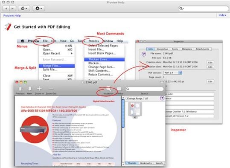Go forward in the Help viewer
Image resolution: width=230 pixels, height=168 pixels.
pos(13,9)
